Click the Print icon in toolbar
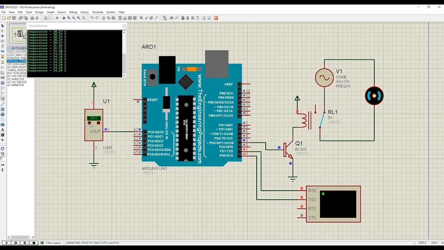The width and height of the screenshot is (444, 250). [x=32, y=18]
